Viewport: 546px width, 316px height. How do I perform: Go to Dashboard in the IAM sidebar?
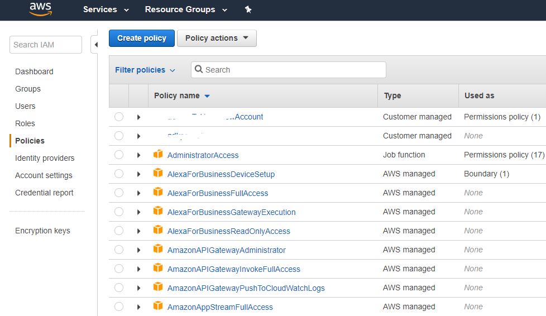(x=34, y=71)
